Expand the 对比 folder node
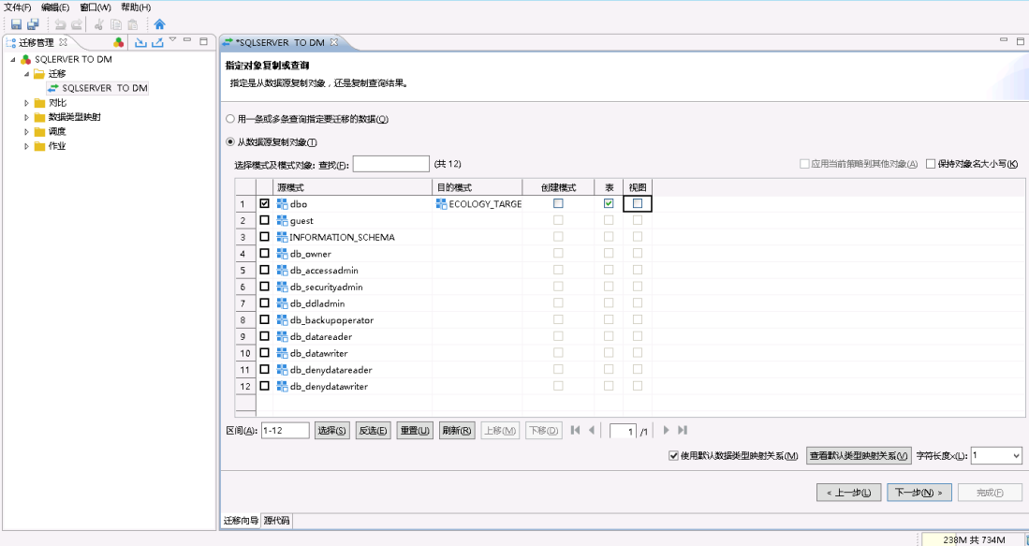This screenshot has height=546, width=1029. click(27, 103)
